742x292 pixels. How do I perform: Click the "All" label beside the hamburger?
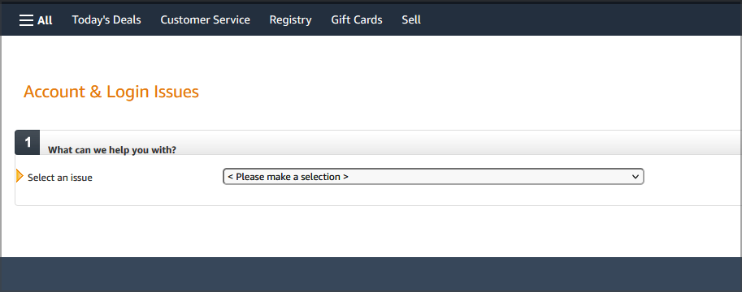(45, 20)
